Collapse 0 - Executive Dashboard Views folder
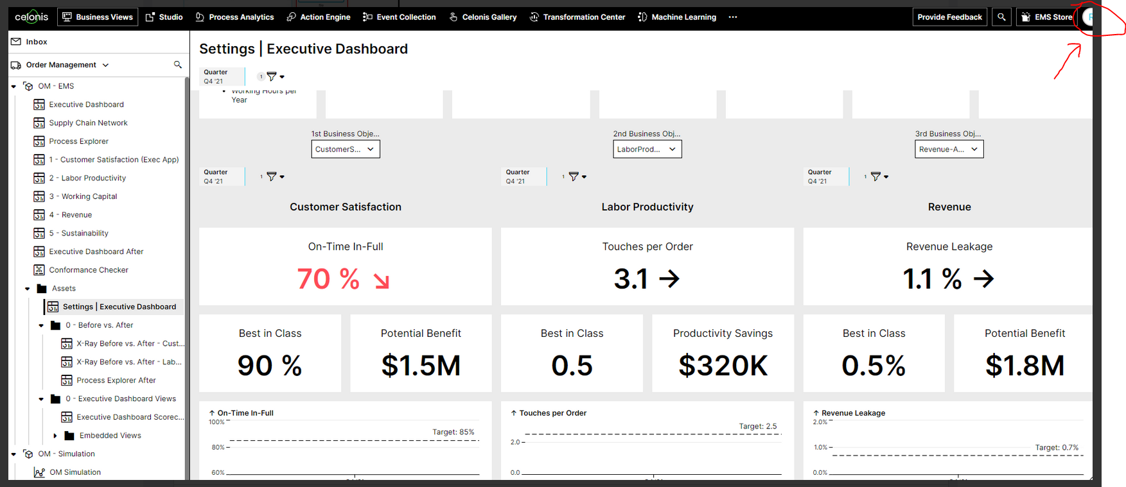Viewport: 1126px width, 487px height. [42, 399]
